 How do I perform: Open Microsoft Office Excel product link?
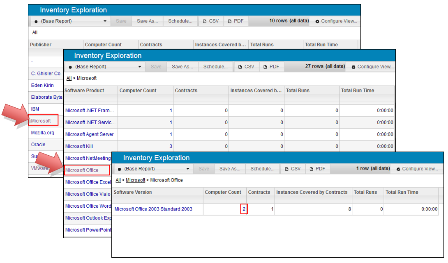click(88, 182)
